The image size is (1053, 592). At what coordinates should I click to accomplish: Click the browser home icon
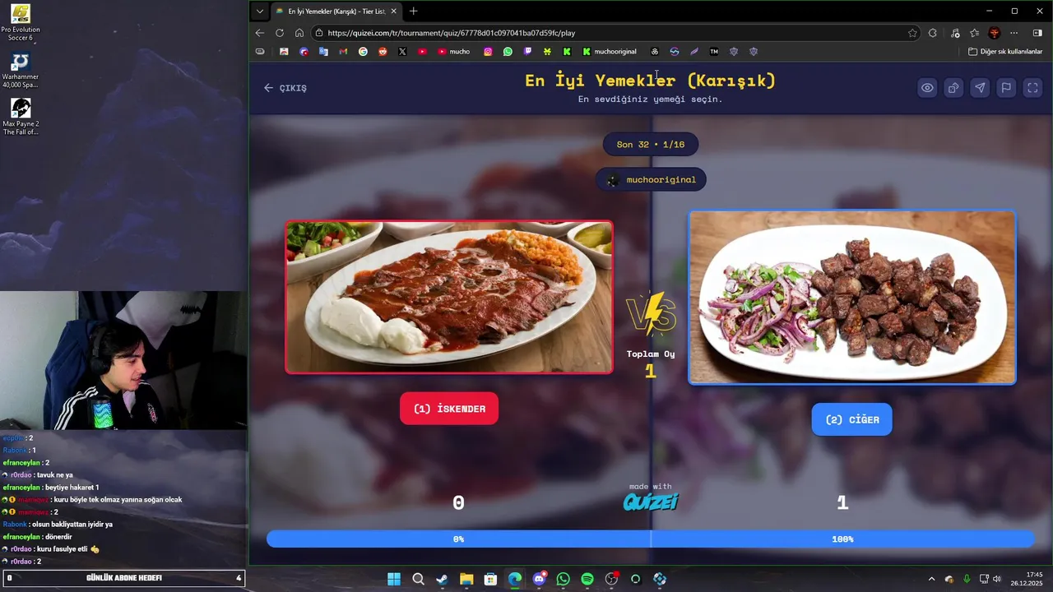click(299, 33)
